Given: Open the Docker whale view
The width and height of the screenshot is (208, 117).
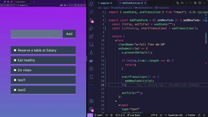Looking at the screenshot, I should [91, 61].
